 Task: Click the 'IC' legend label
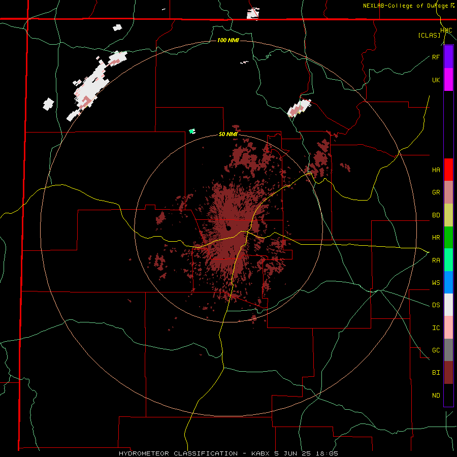[x=436, y=328]
